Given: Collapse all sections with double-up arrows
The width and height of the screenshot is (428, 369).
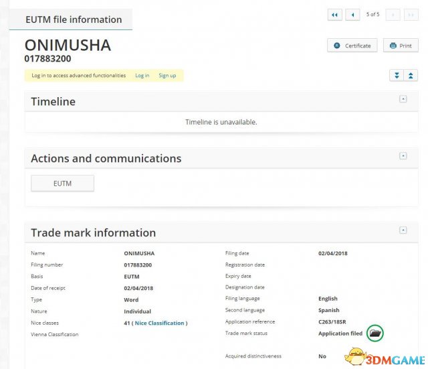Looking at the screenshot, I should click(411, 76).
